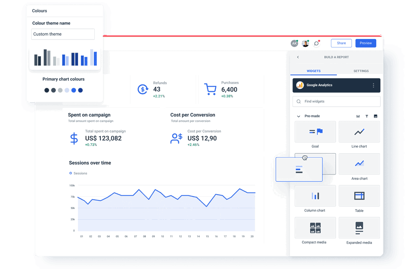Click the Sessions over time title
The height and width of the screenshot is (269, 407).
click(90, 163)
